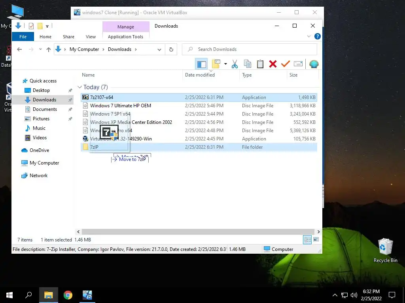Switch to the Share ribbon tab

(x=68, y=37)
